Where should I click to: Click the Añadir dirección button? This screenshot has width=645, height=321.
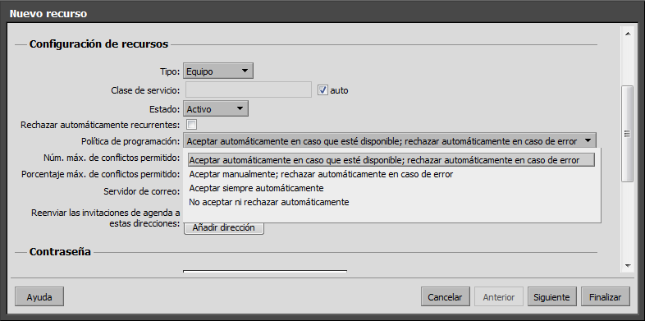click(224, 227)
